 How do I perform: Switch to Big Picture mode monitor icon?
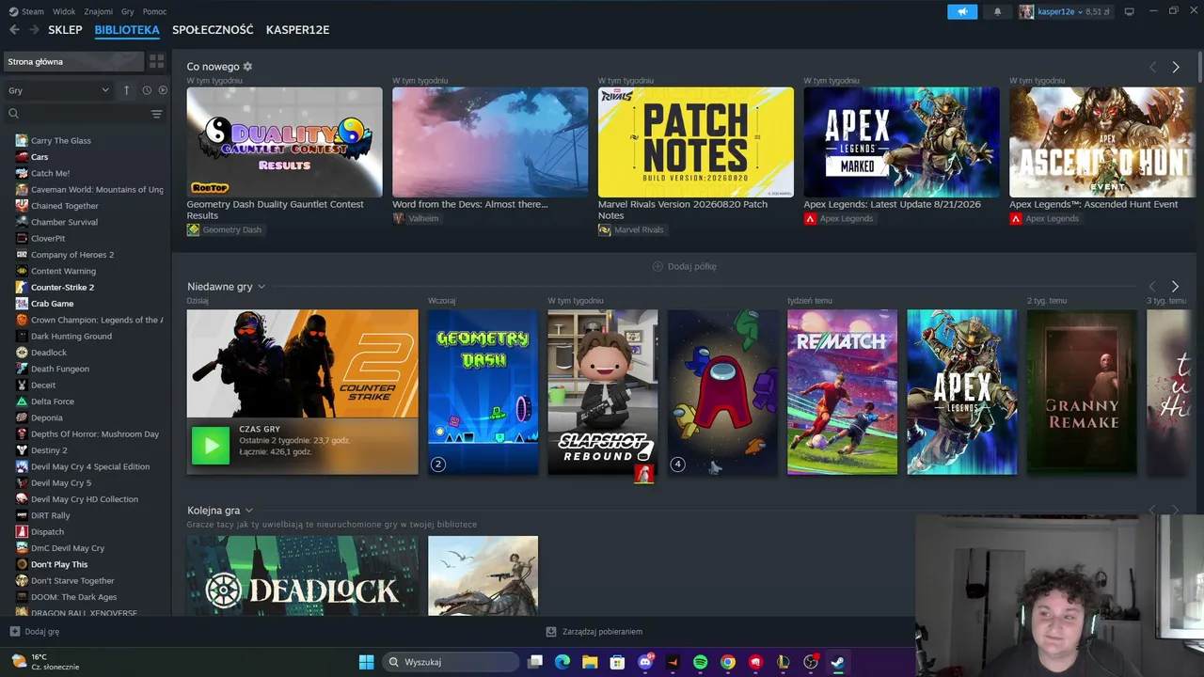[x=1129, y=11]
